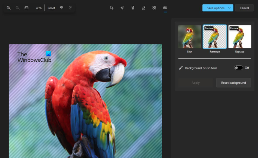Expand the Save options dropdown arrow
Image resolution: width=258 pixels, height=158 pixels.
coord(229,8)
